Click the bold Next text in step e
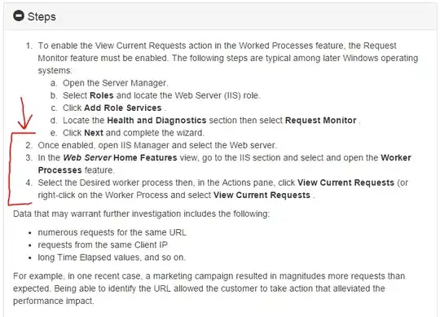 click(94, 133)
